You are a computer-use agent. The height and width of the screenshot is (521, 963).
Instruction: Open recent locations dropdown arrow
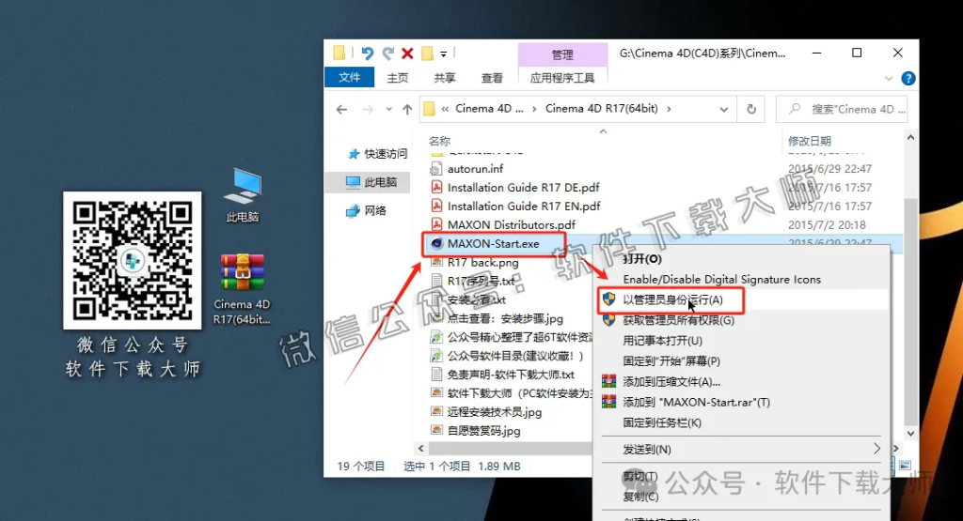point(388,109)
